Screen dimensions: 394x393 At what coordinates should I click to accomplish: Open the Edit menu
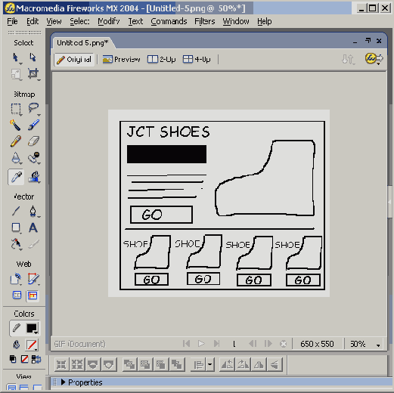pos(33,21)
